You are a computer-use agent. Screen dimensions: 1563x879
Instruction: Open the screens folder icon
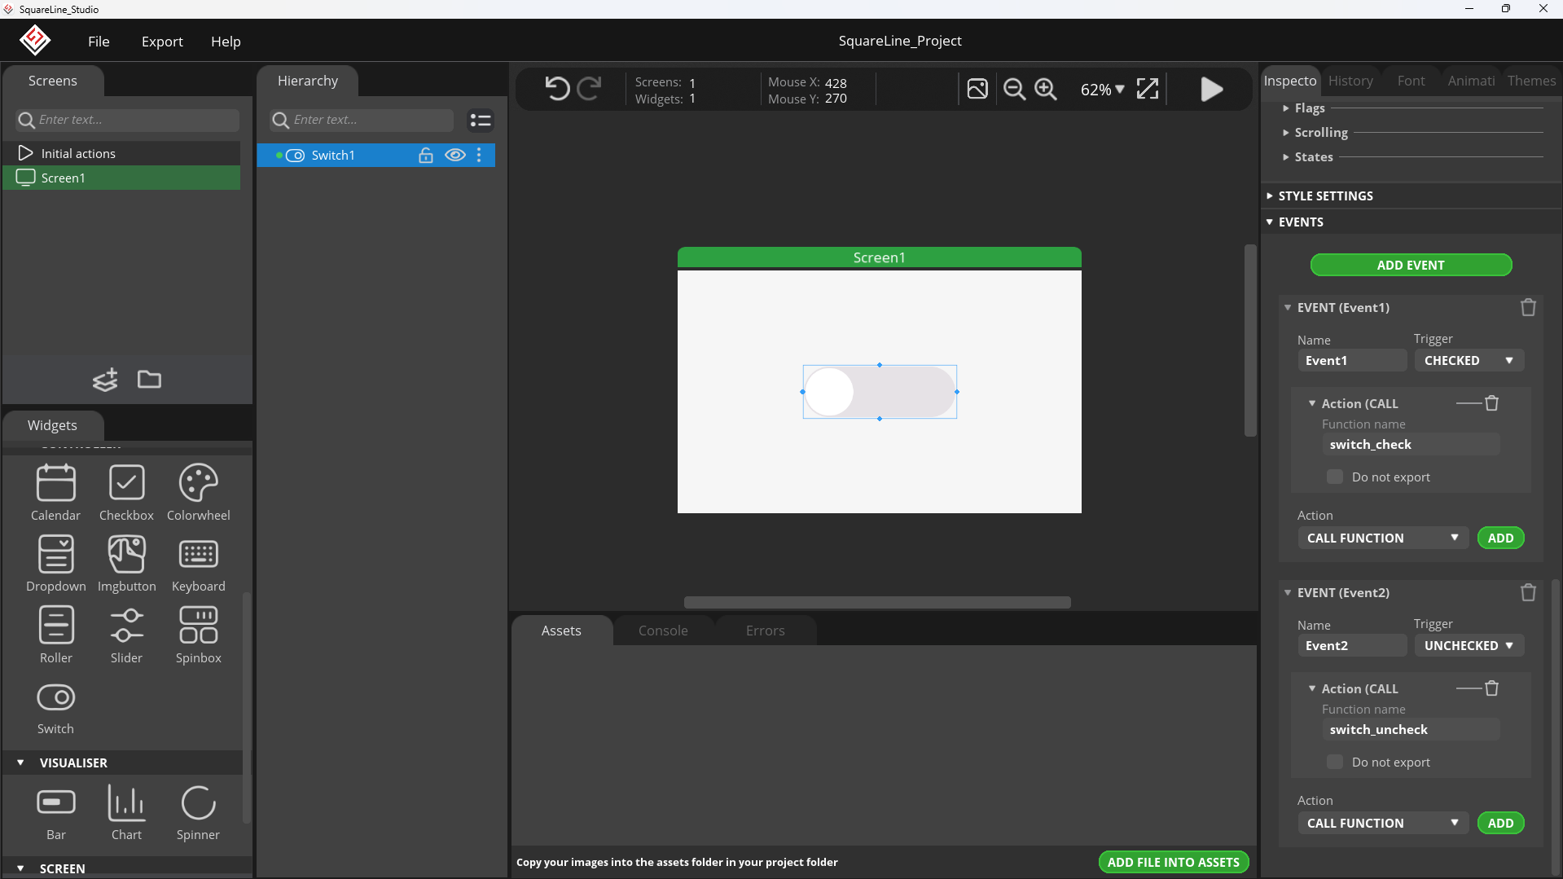click(x=149, y=380)
